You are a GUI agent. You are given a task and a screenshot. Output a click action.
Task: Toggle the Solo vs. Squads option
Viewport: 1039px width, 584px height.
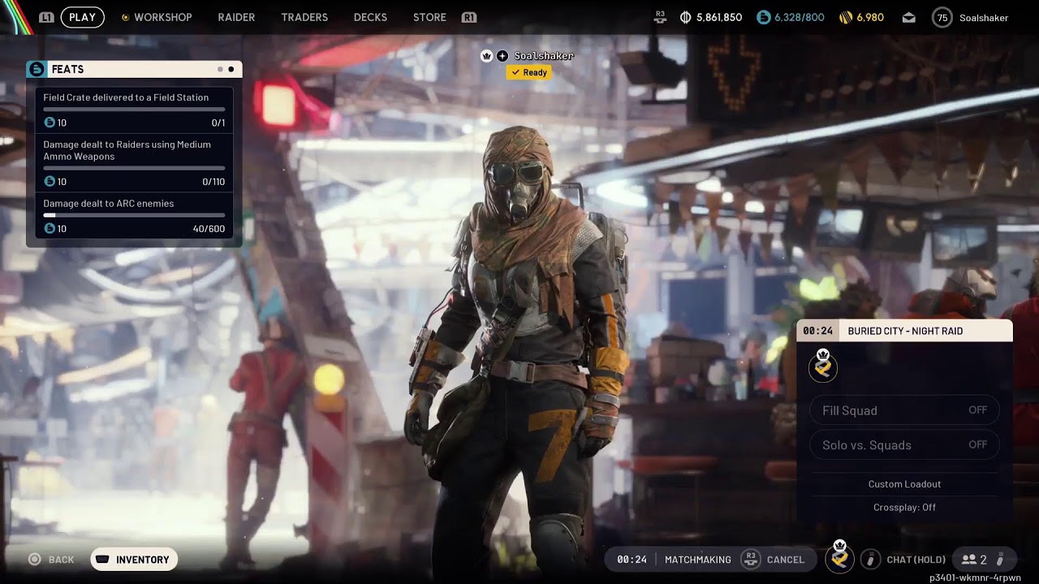click(904, 444)
